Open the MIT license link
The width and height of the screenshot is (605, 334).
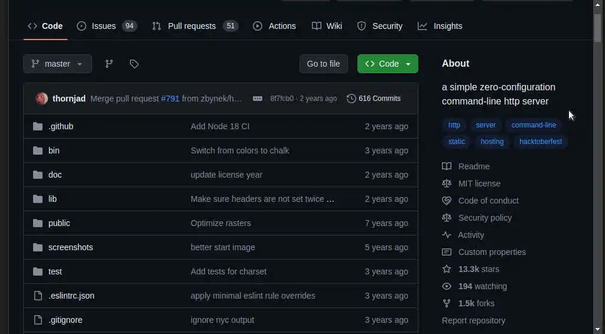(479, 184)
